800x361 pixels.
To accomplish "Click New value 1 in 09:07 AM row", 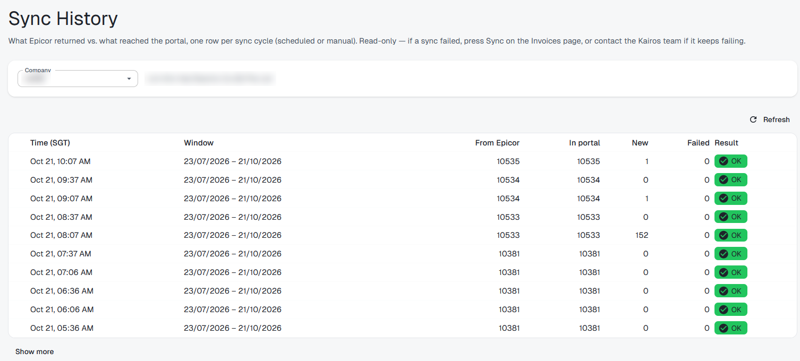I will (646, 199).
